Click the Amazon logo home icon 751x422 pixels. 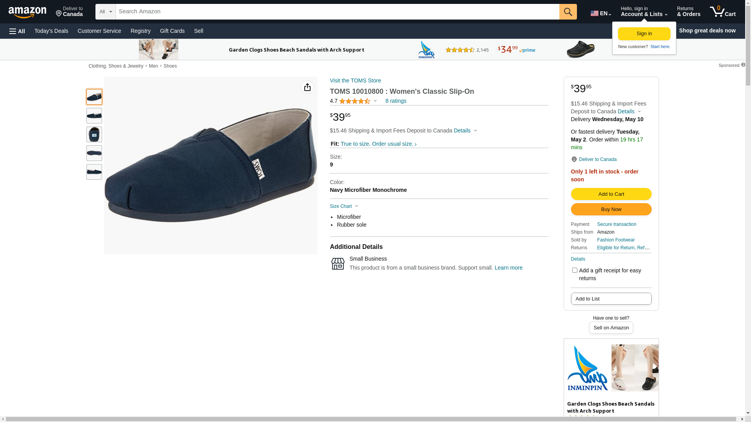coord(27,12)
